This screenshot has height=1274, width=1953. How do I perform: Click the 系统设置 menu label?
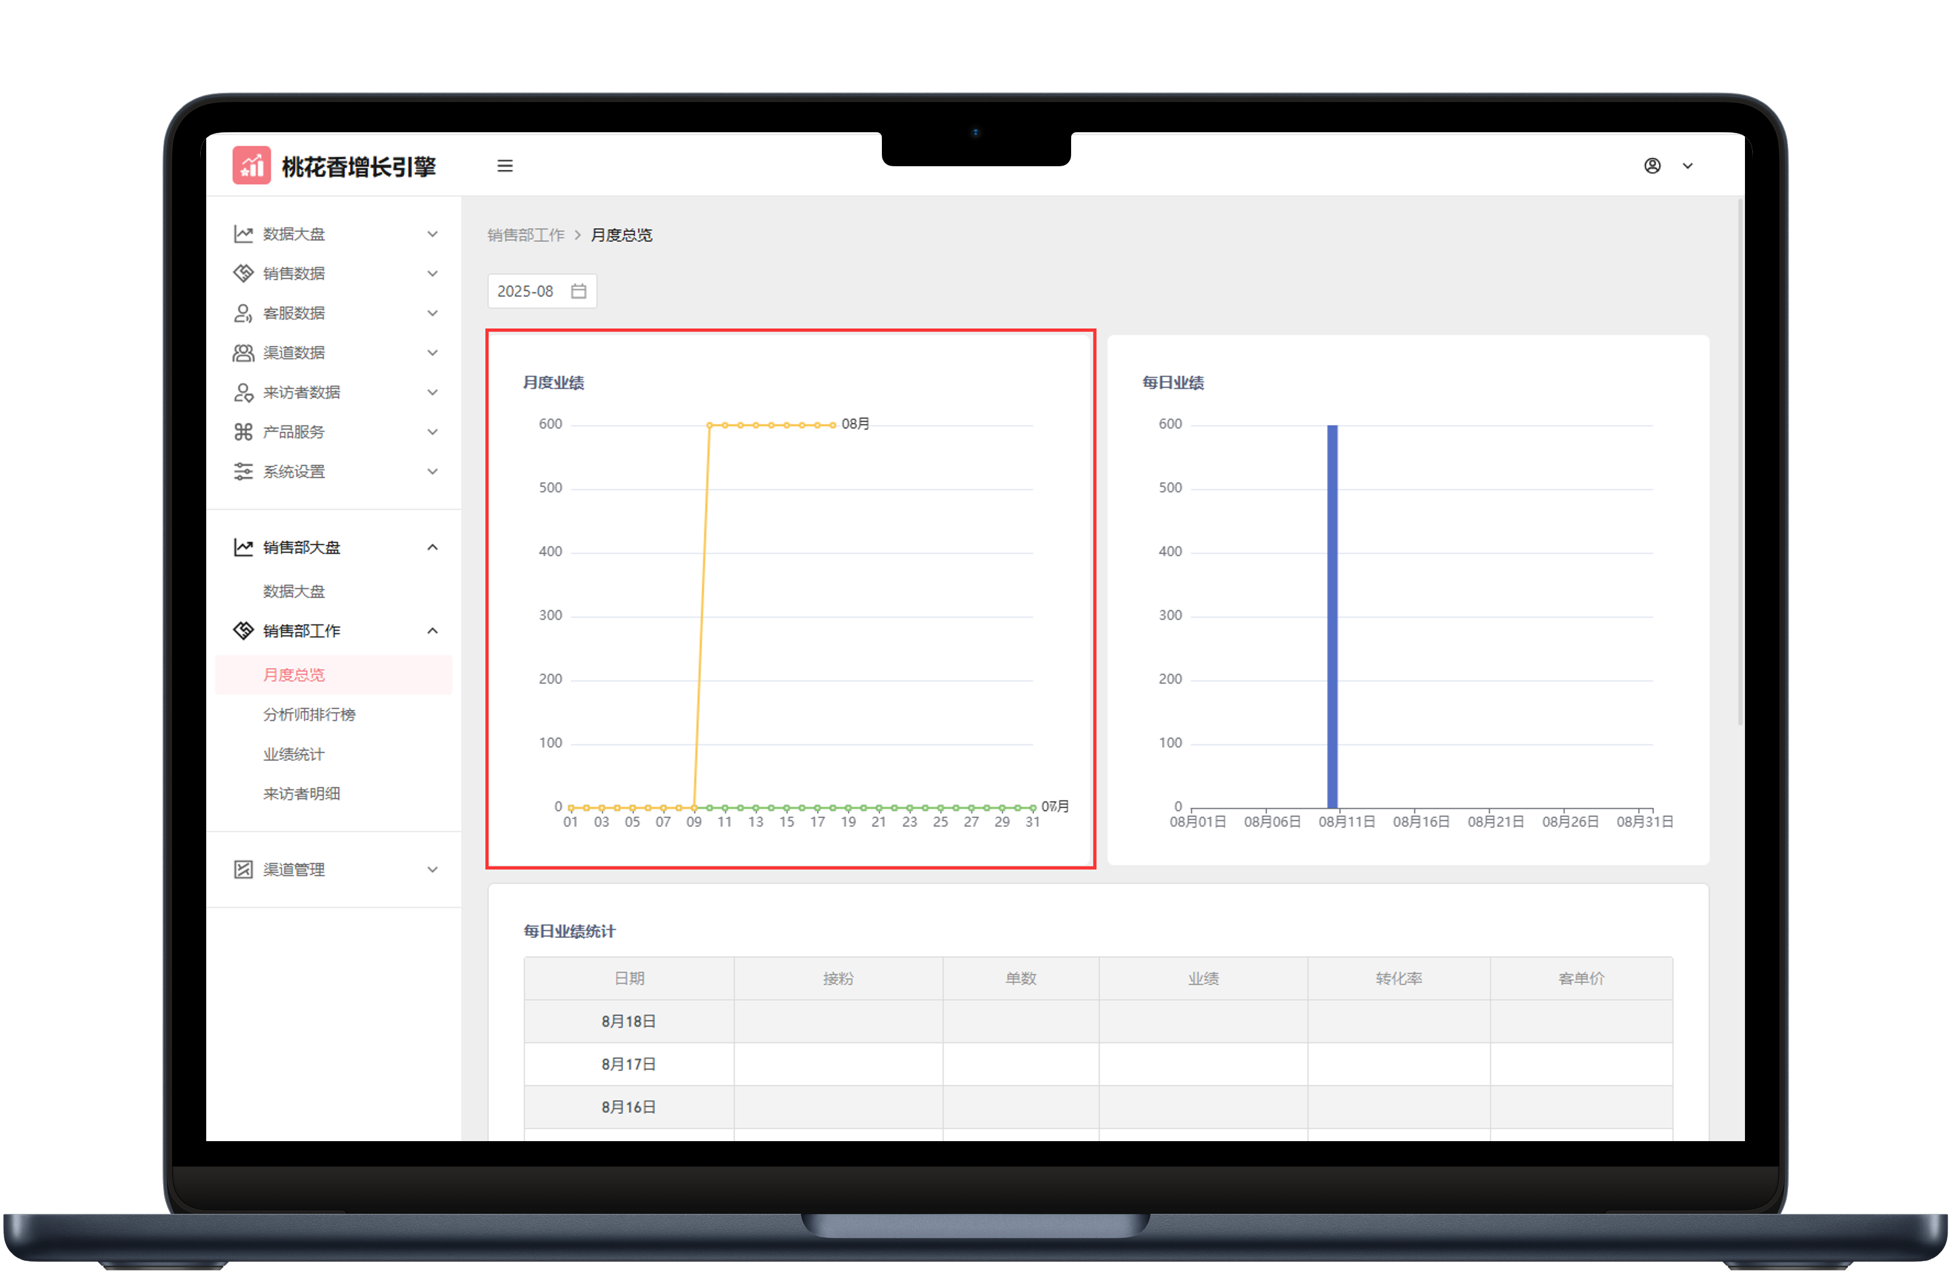[x=294, y=471]
